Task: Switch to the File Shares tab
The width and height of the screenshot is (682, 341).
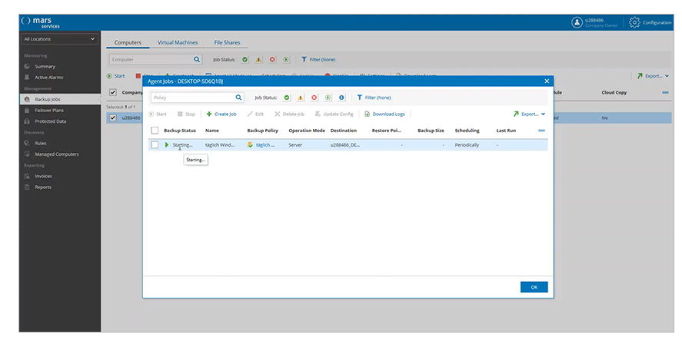Action: pos(226,42)
